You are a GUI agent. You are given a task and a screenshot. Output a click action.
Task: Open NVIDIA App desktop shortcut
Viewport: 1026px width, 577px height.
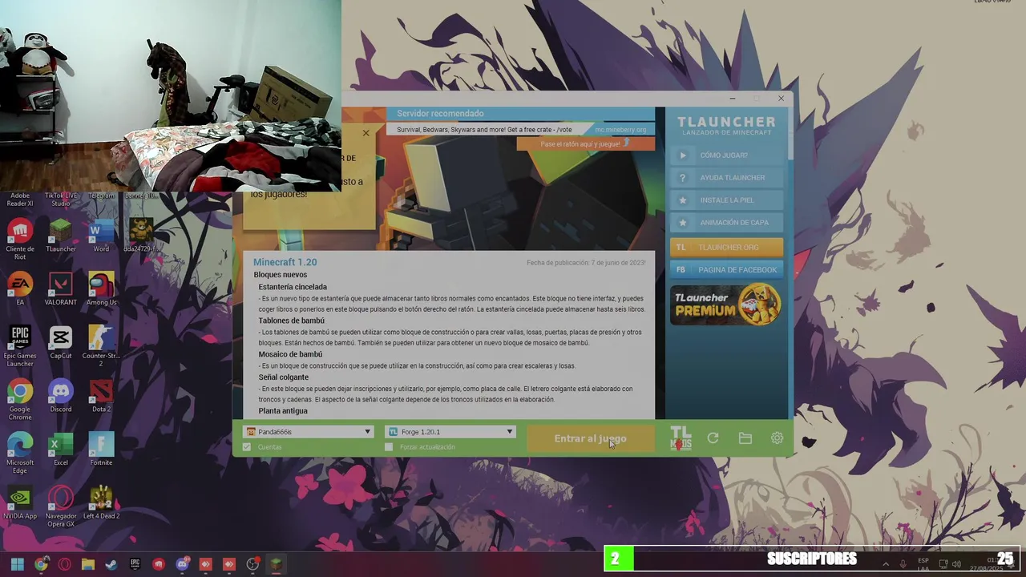20,503
